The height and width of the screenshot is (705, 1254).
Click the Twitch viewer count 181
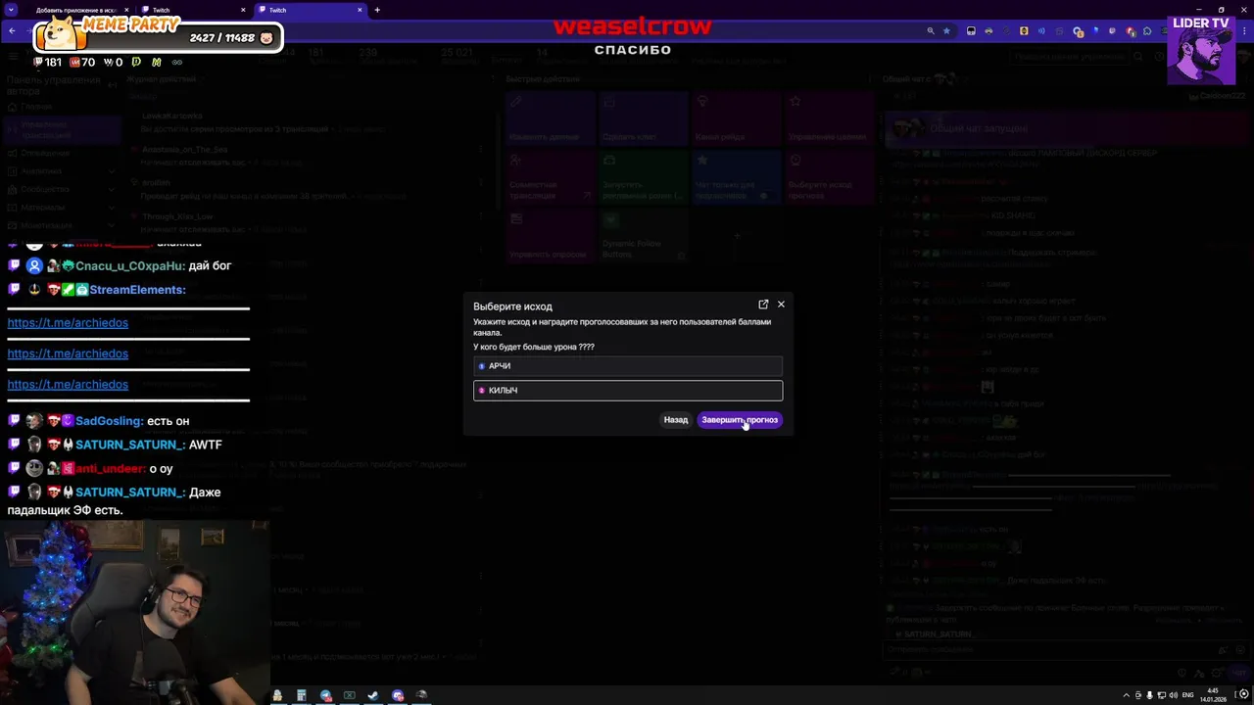pos(47,63)
